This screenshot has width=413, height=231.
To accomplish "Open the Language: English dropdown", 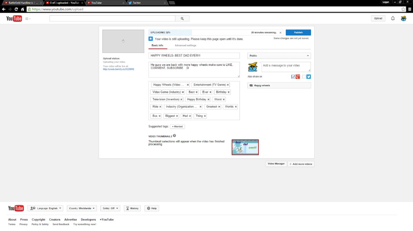I will 46,208.
